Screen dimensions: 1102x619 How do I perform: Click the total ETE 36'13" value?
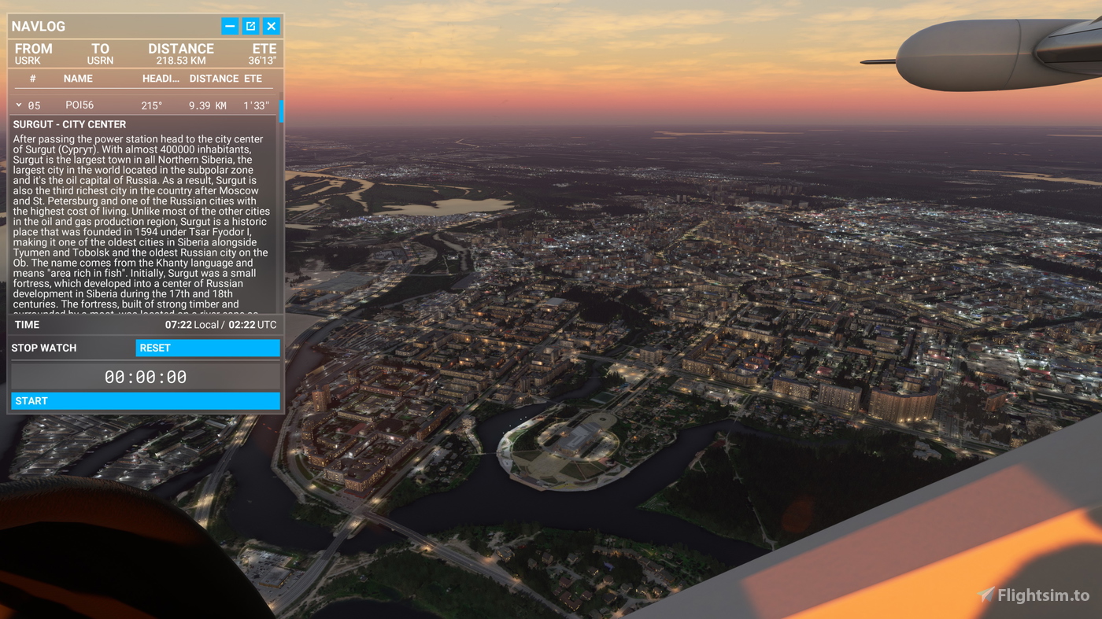click(x=262, y=61)
